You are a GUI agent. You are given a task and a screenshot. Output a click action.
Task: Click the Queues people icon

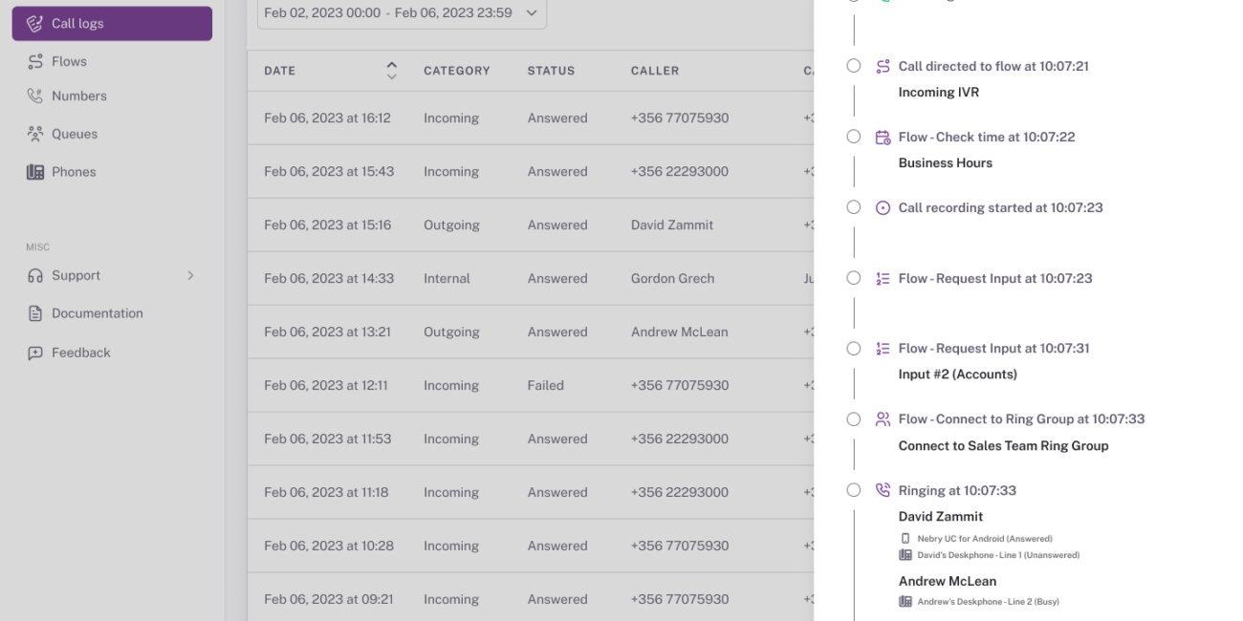point(35,134)
